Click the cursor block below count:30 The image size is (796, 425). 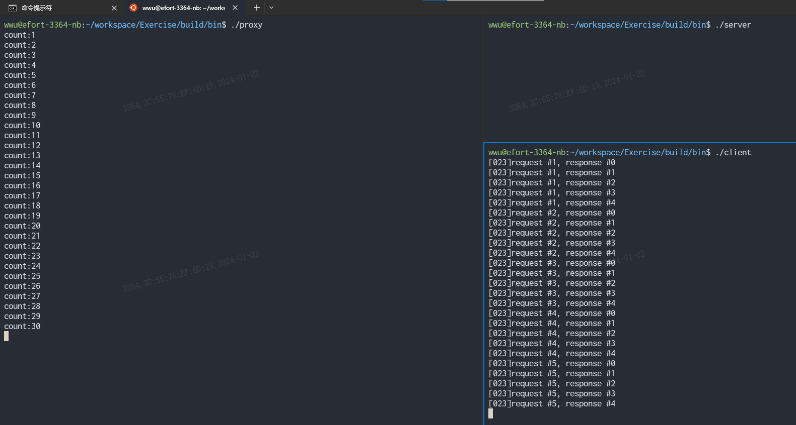[x=7, y=336]
